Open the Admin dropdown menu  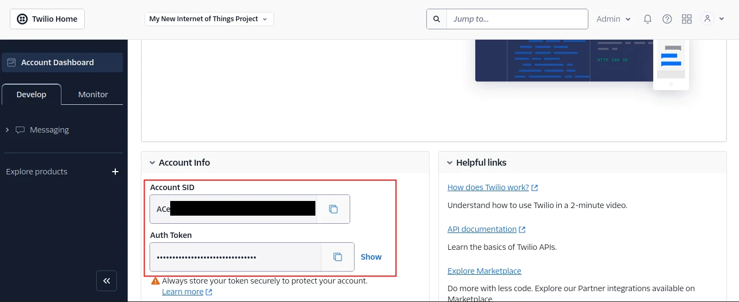tap(613, 19)
